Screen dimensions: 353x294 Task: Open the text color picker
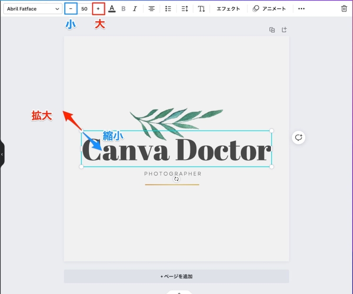pos(112,9)
